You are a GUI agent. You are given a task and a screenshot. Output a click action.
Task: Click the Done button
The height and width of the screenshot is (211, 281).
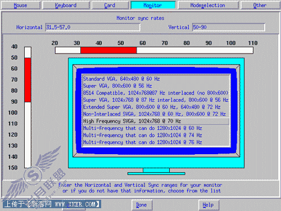(142, 205)
